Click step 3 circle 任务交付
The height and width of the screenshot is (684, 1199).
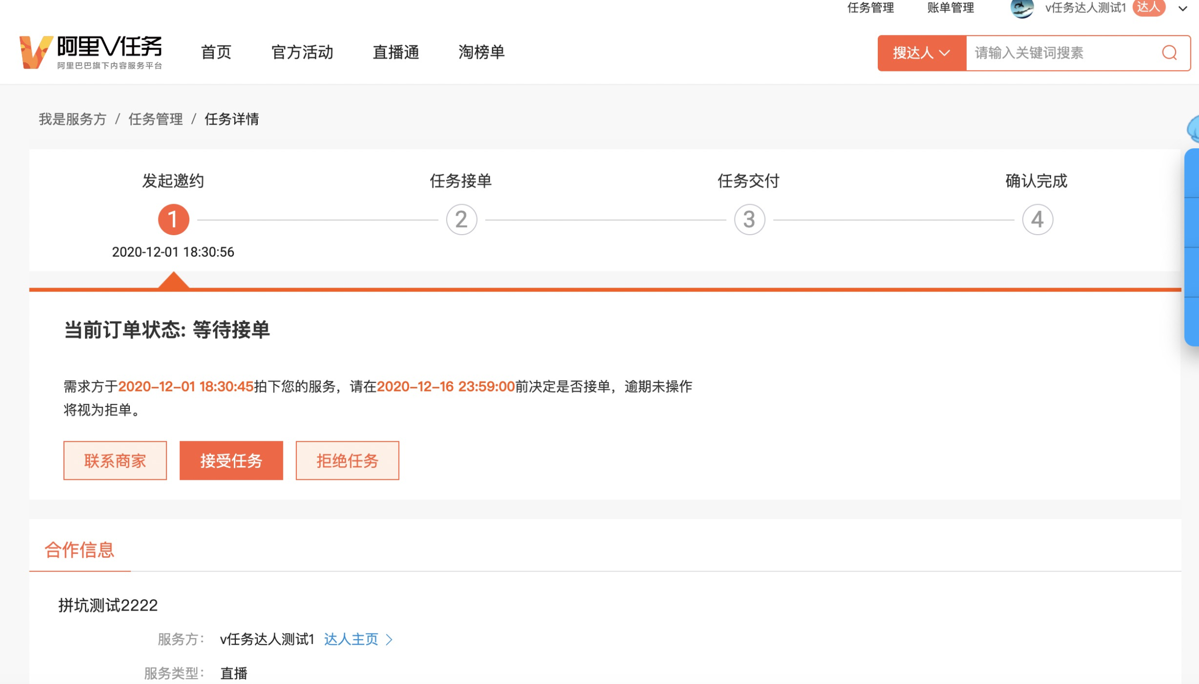click(749, 219)
